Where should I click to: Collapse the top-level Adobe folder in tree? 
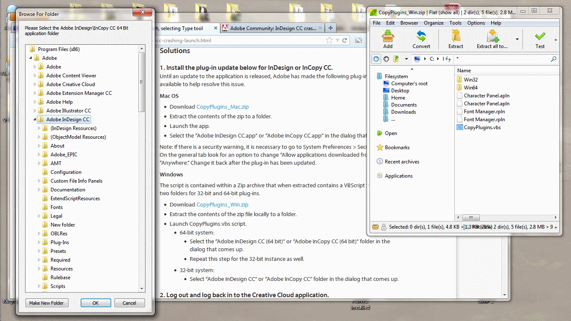coord(31,58)
